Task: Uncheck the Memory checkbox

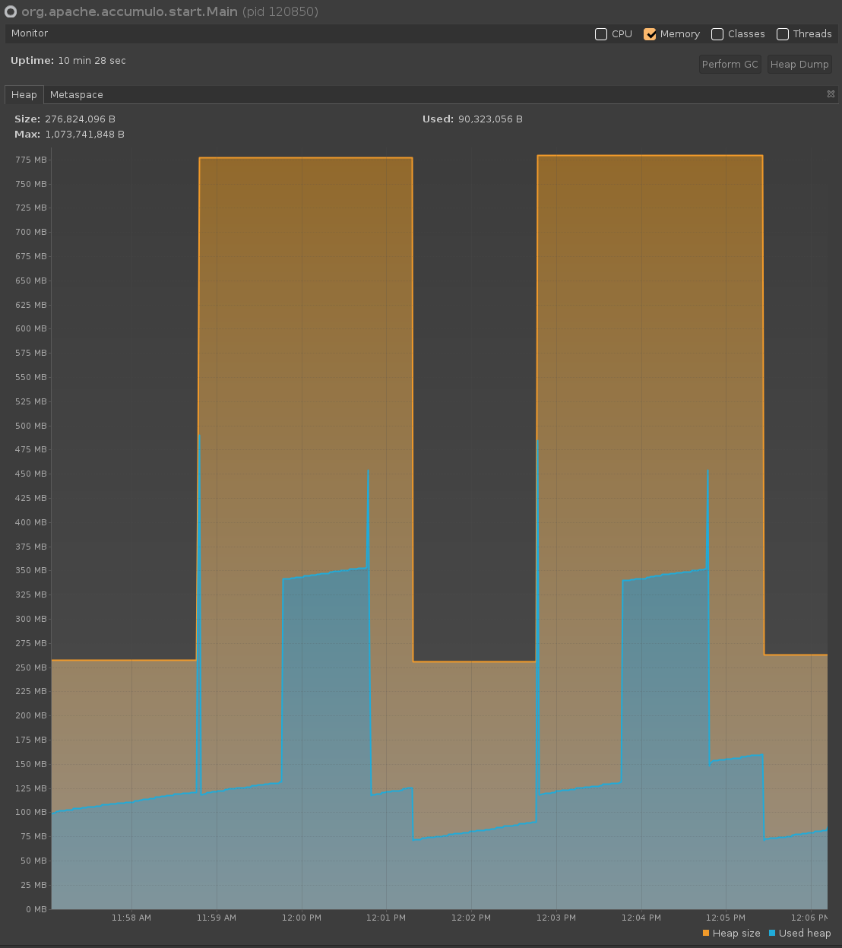Action: pos(650,34)
